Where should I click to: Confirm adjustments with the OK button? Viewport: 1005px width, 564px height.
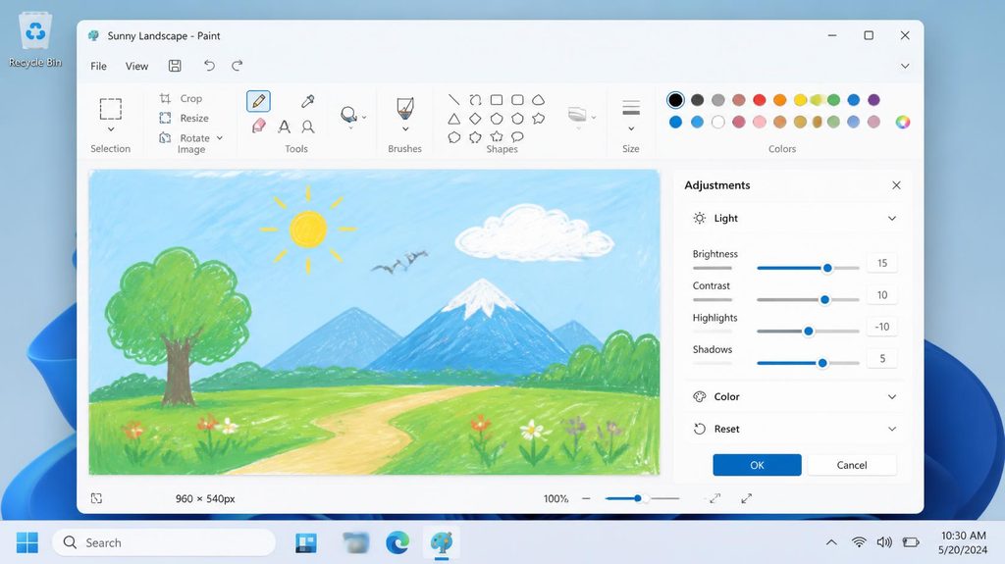[757, 465]
